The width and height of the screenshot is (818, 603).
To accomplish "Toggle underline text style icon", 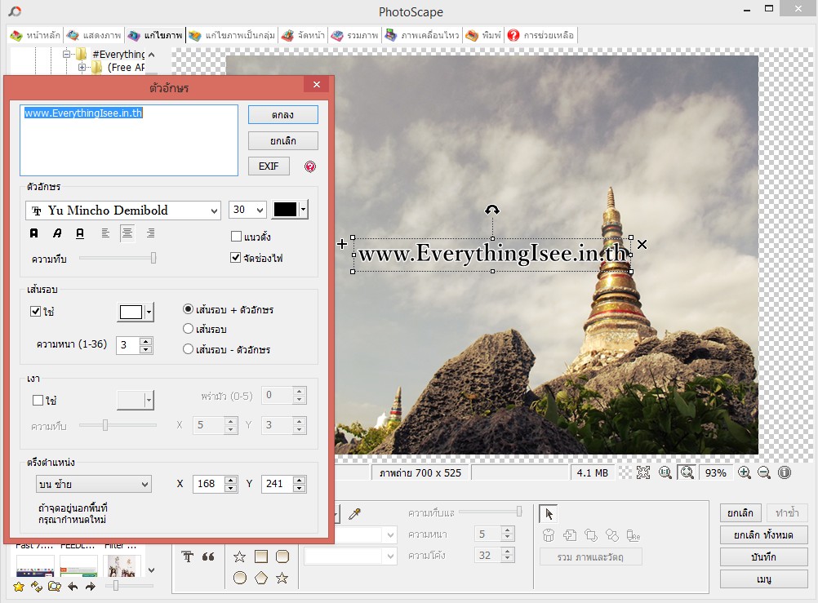I will 80,233.
